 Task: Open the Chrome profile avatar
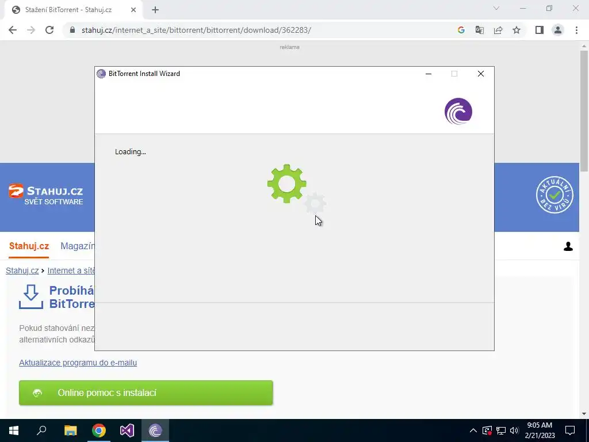[x=558, y=30]
